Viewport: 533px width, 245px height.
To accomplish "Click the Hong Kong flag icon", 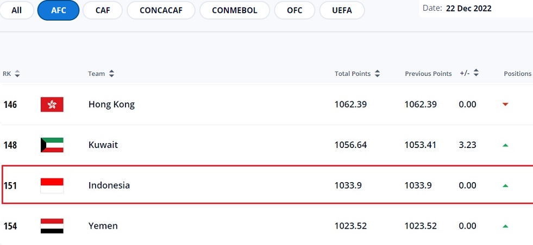I will coord(52,105).
